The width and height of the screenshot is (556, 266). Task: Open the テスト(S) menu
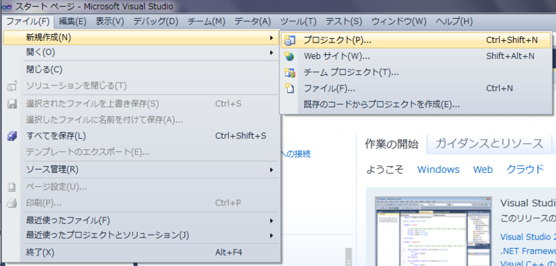click(343, 22)
